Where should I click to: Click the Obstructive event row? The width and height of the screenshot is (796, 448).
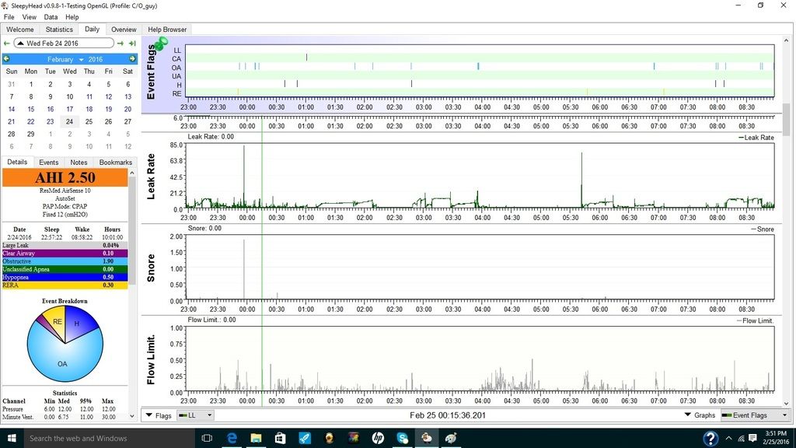[x=65, y=261]
